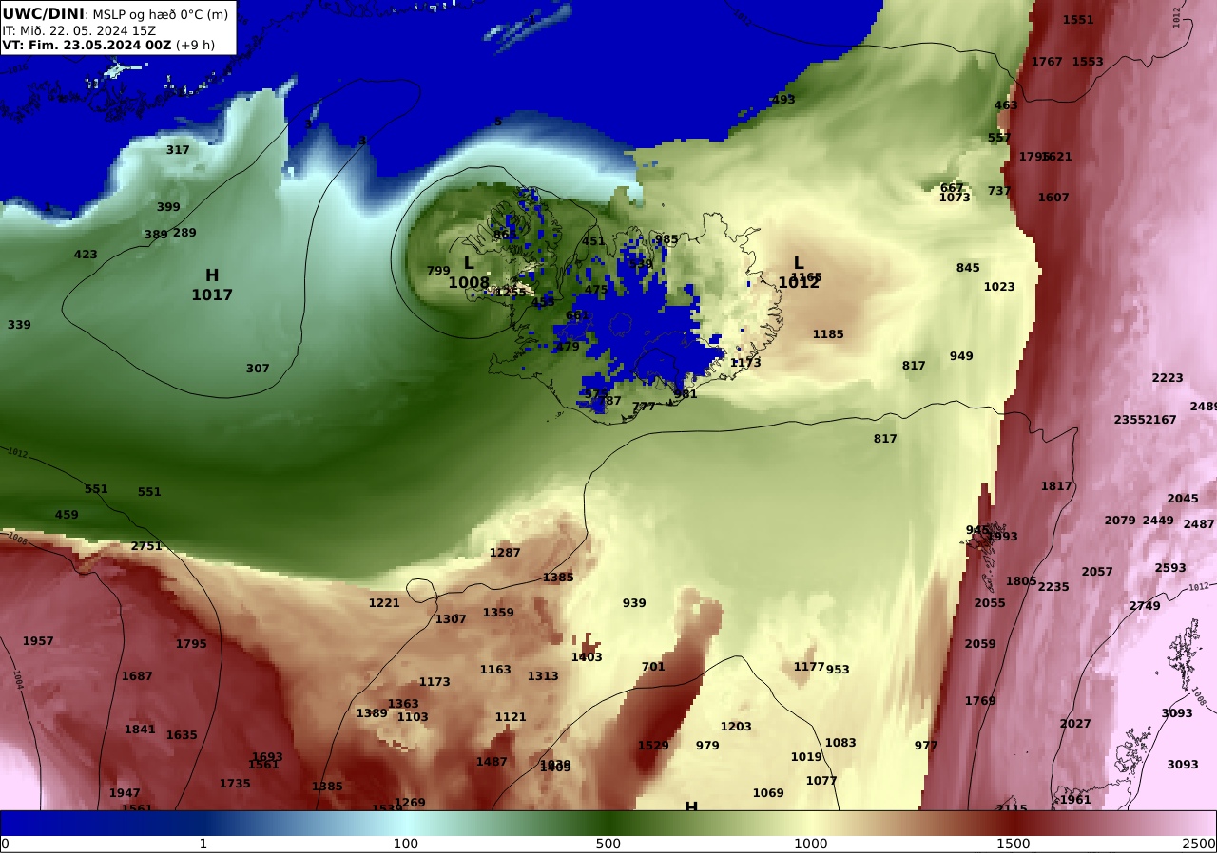Click the height value 2027
Viewport: 1217px width, 853px height.
1075,724
